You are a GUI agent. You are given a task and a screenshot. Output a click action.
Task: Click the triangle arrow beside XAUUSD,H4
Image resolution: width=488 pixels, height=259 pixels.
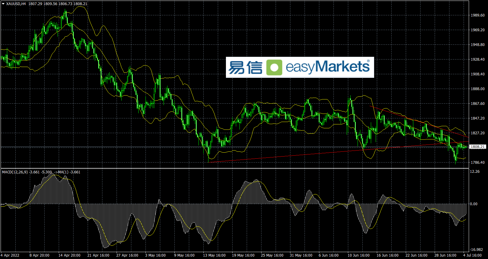tap(3, 4)
